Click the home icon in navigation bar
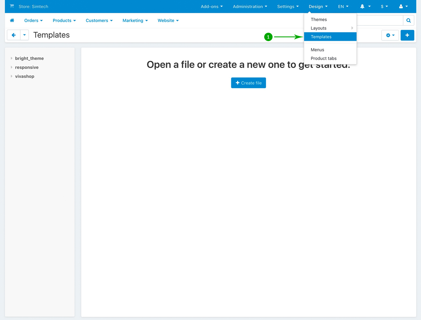This screenshot has width=421, height=320. point(12,21)
